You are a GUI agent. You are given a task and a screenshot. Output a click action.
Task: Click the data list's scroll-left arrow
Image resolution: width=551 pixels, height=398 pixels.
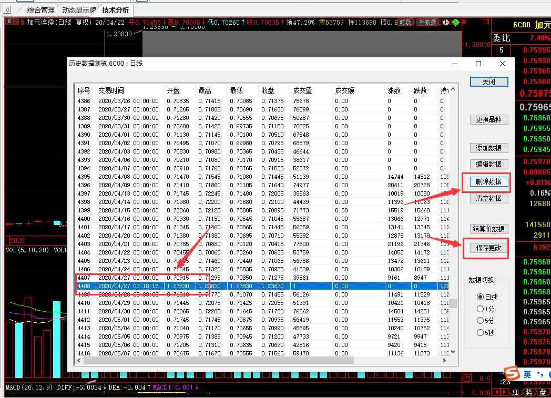pyautogui.click(x=79, y=361)
